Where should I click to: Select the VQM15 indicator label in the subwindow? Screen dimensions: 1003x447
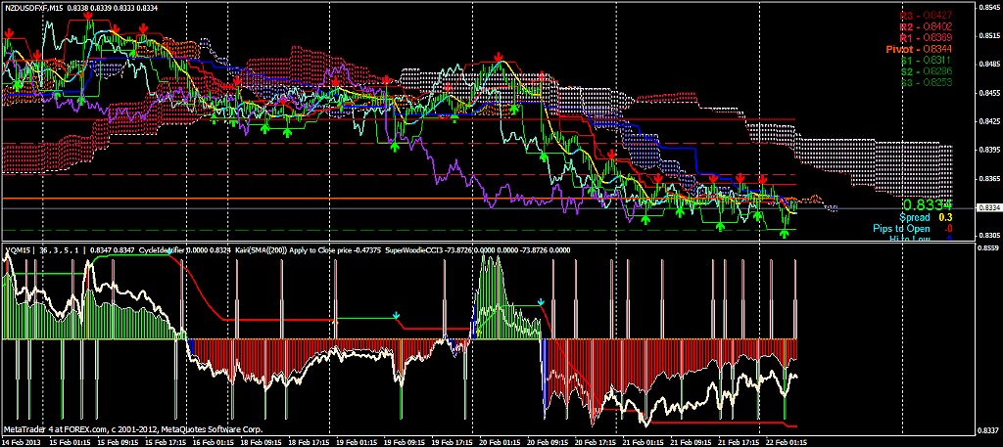pyautogui.click(x=20, y=250)
